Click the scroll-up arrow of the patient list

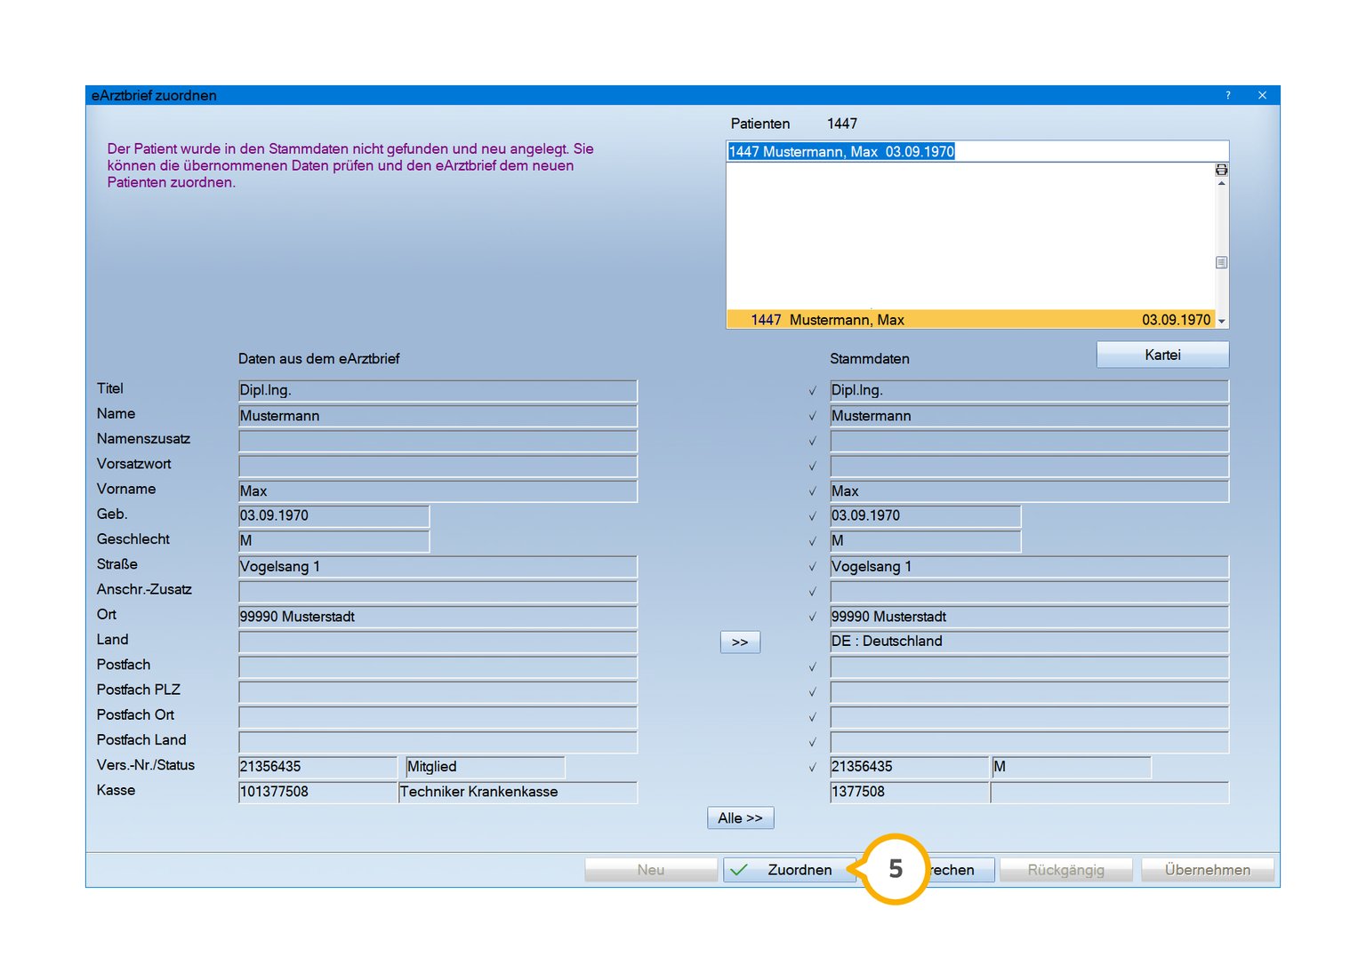(1221, 183)
